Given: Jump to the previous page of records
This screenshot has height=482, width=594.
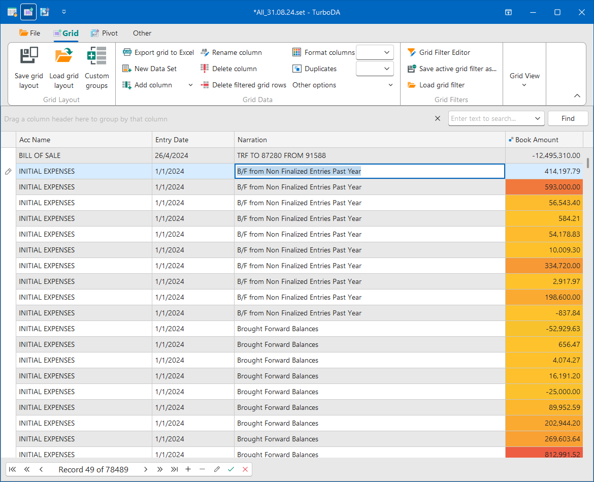Looking at the screenshot, I should 27,469.
